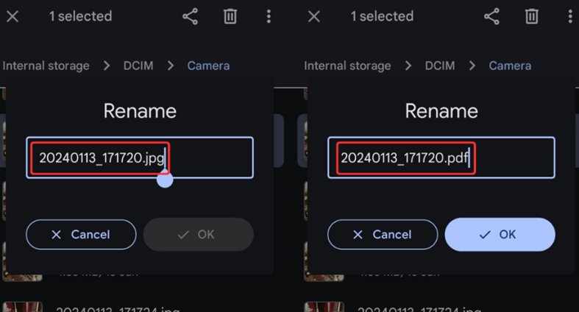Click the filename field ending in .jpg

(x=140, y=157)
